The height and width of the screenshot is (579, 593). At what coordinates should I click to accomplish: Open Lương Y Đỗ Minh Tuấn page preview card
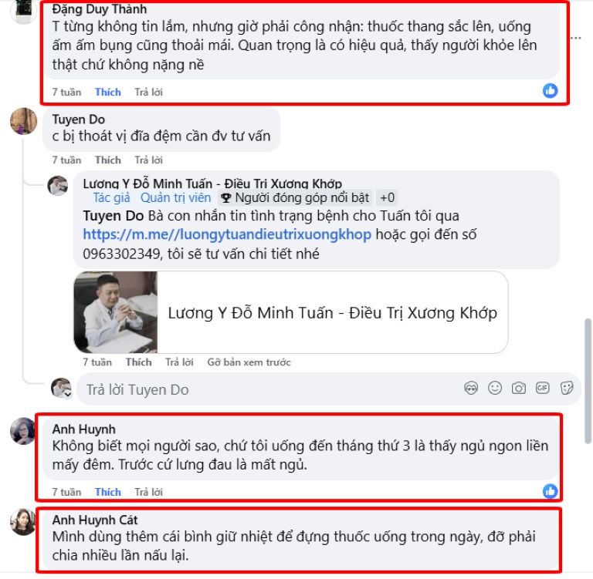291,312
